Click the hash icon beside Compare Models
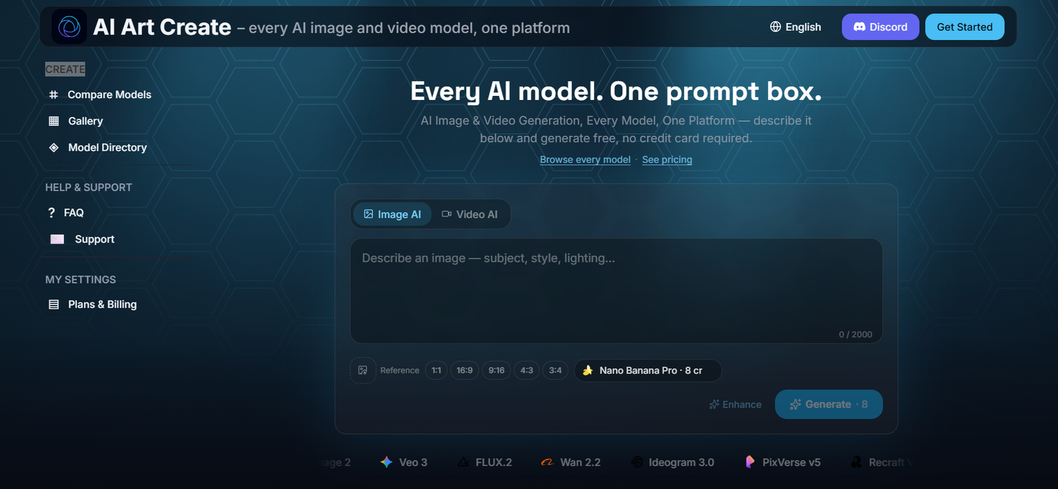1058x489 pixels. click(x=54, y=95)
